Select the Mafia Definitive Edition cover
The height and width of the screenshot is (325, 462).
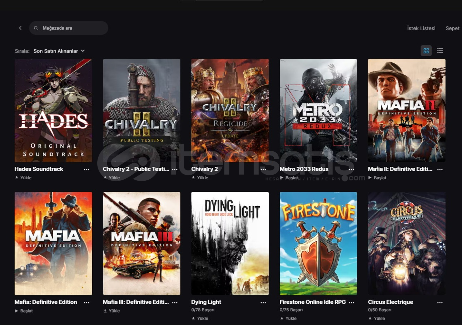[x=53, y=243]
